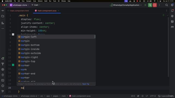Image resolution: width=175 pixels, height=98 pixels.
Task: Click the Wi-Fi icon in menu bar
Action: pos(154,1)
